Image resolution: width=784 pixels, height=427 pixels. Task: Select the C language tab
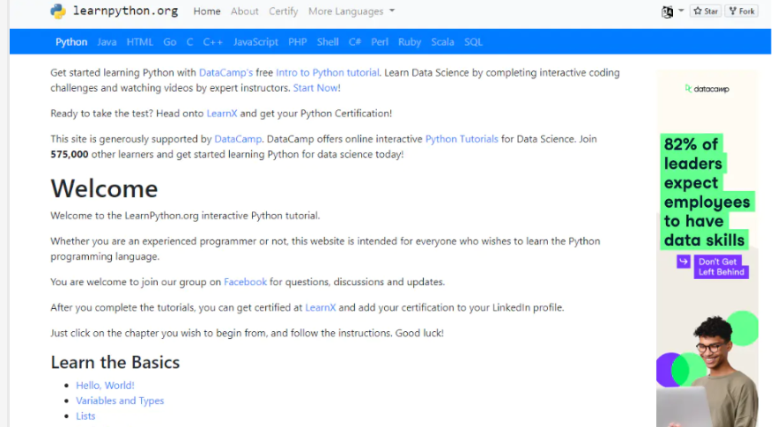[189, 42]
